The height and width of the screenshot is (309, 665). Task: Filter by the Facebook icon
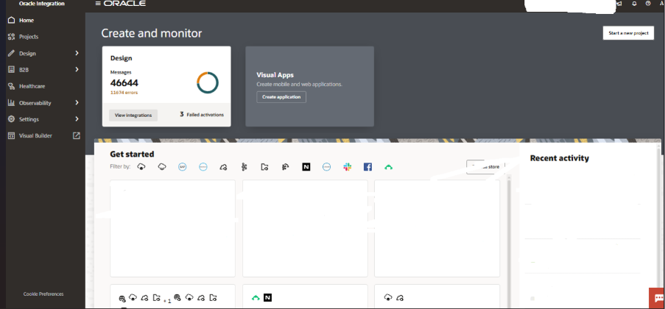click(x=367, y=167)
